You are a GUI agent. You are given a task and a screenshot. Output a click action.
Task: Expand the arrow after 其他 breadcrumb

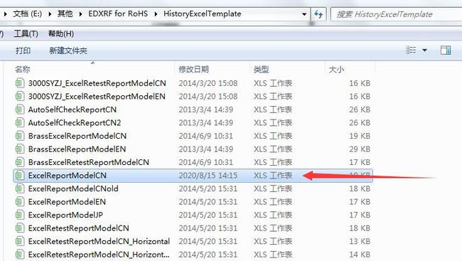[x=80, y=14]
